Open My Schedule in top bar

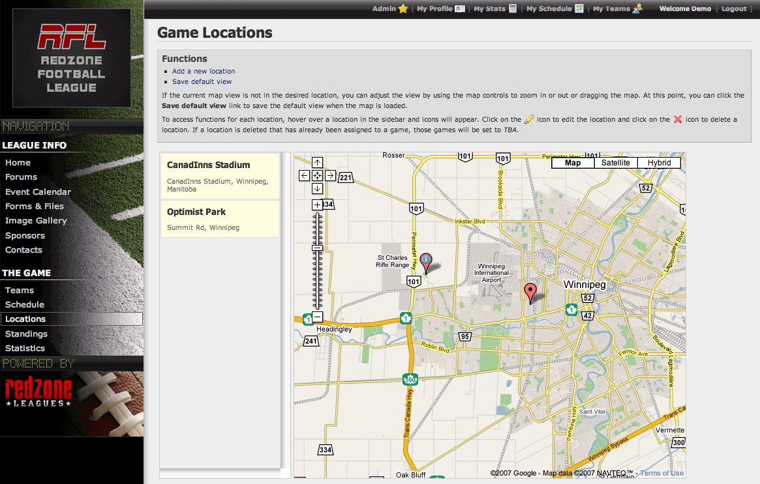pos(549,8)
